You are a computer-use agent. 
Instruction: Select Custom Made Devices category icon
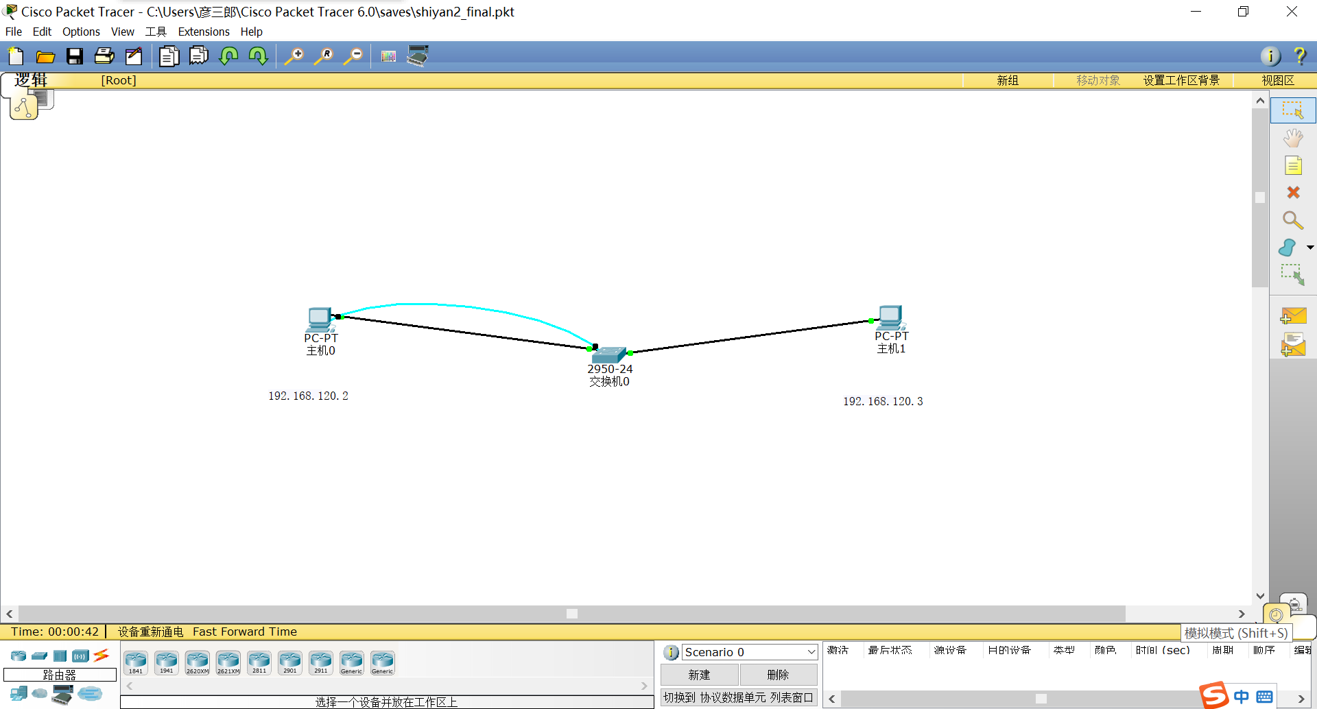pos(62,694)
